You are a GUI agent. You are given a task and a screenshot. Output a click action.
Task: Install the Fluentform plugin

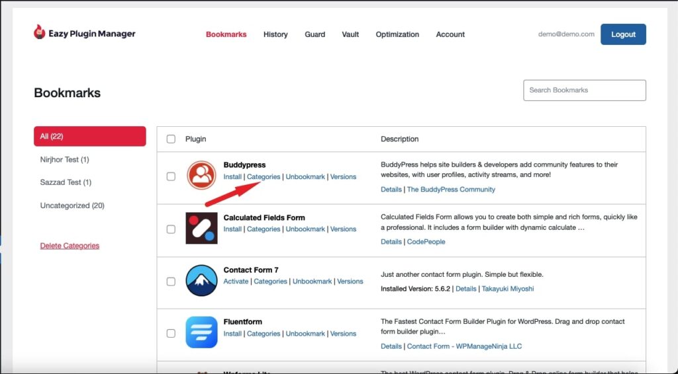pyautogui.click(x=232, y=334)
